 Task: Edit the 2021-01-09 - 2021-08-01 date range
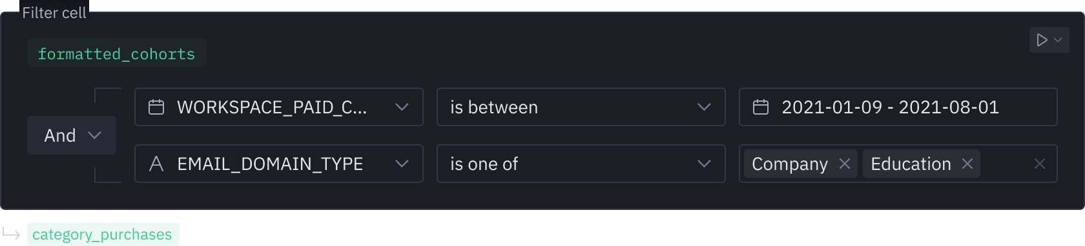point(898,107)
